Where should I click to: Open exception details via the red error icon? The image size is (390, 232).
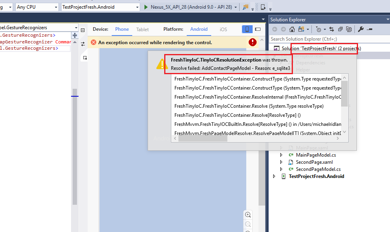point(252,42)
